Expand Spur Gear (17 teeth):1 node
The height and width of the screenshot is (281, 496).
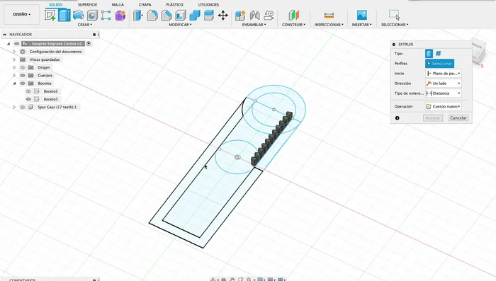pyautogui.click(x=14, y=107)
